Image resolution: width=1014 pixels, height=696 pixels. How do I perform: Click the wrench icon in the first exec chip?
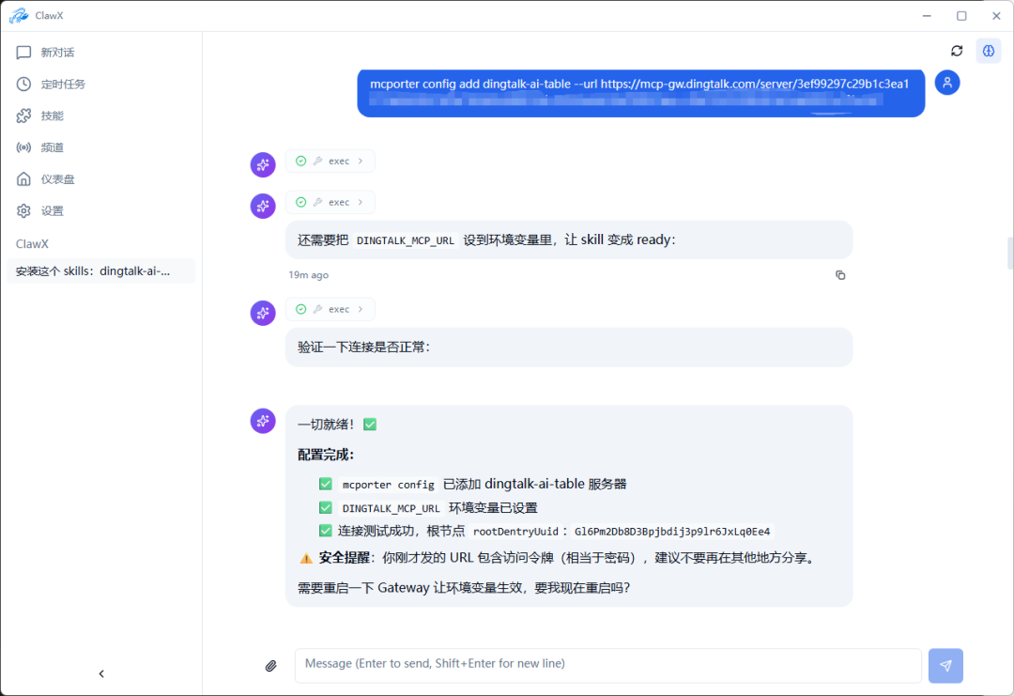tap(317, 161)
